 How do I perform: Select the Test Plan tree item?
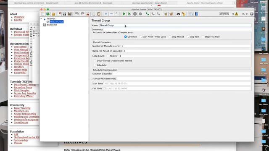click(51, 18)
